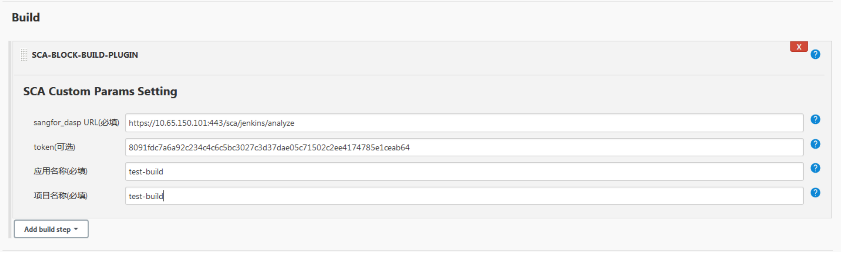The height and width of the screenshot is (253, 841).
Task: Click the SCA Custom Params Setting heading
Action: click(100, 91)
